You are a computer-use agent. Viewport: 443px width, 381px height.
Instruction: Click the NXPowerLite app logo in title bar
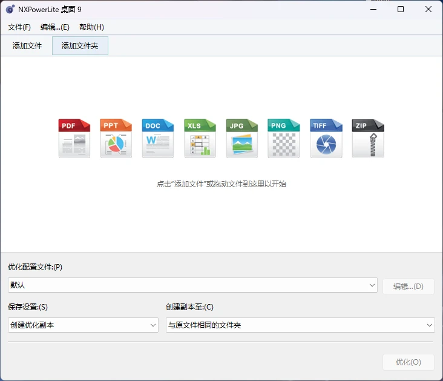[10, 9]
